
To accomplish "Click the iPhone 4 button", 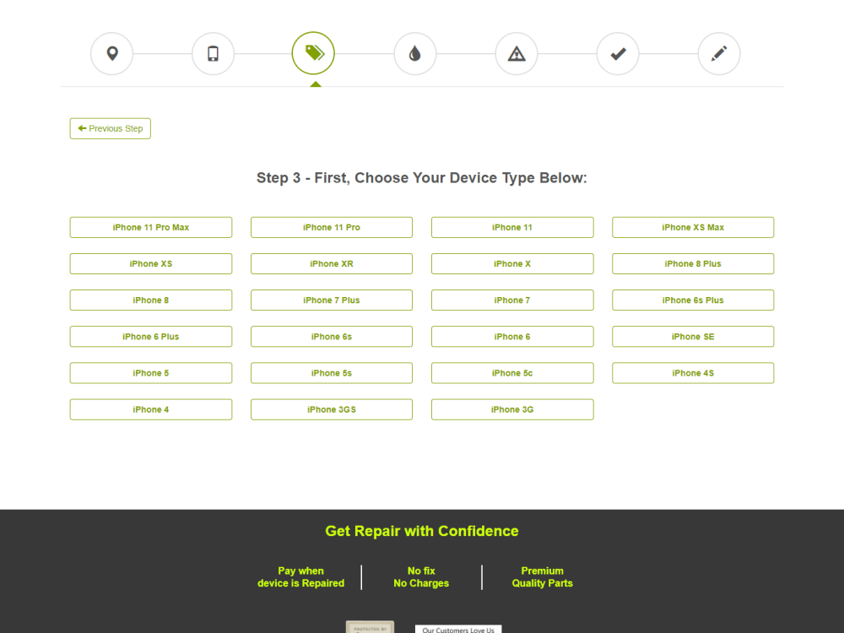I will click(151, 409).
